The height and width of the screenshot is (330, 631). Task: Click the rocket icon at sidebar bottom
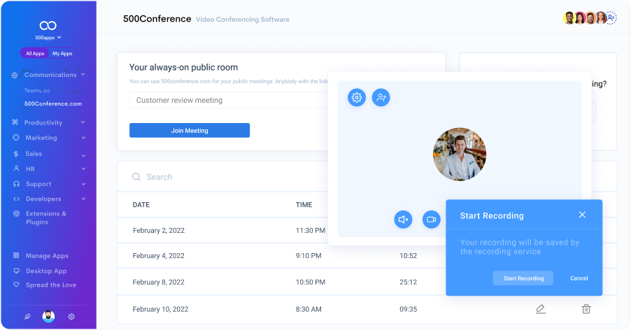click(27, 317)
